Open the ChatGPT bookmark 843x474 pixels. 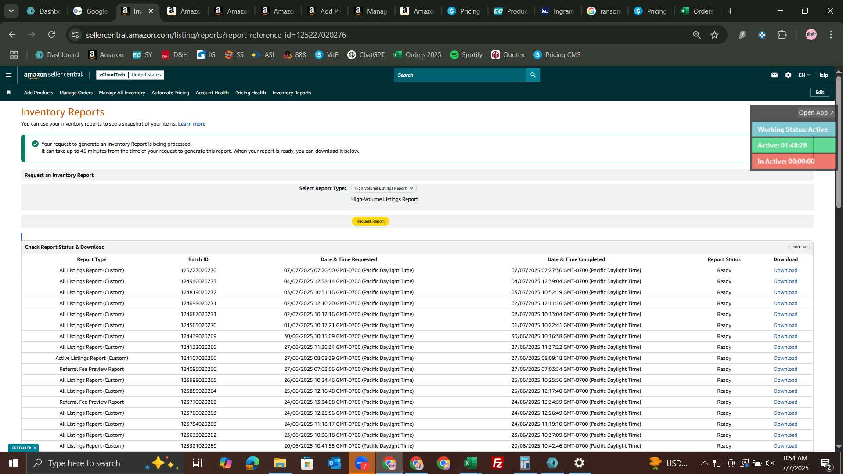pos(366,55)
